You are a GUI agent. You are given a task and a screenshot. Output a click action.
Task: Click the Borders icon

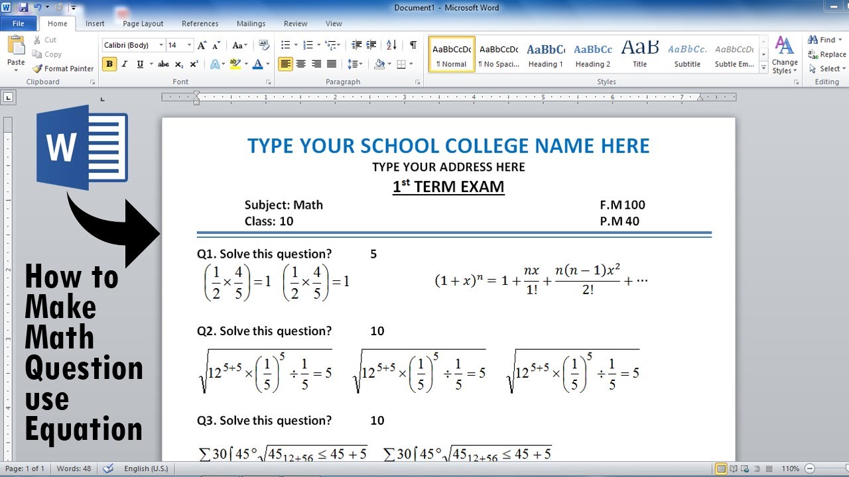click(x=401, y=64)
